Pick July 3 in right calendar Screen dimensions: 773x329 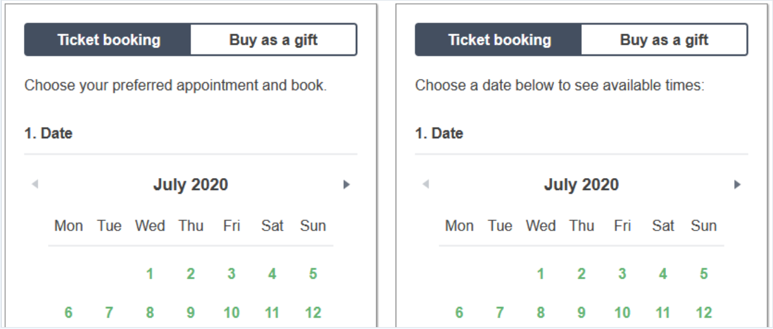click(622, 274)
